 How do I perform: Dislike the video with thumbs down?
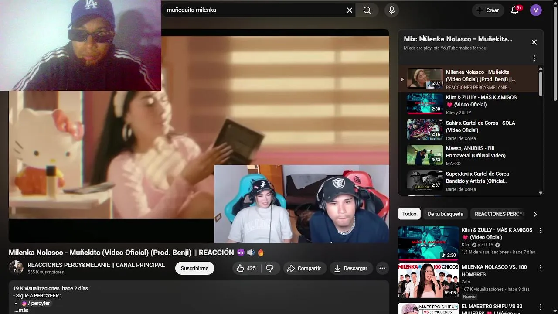(x=270, y=268)
